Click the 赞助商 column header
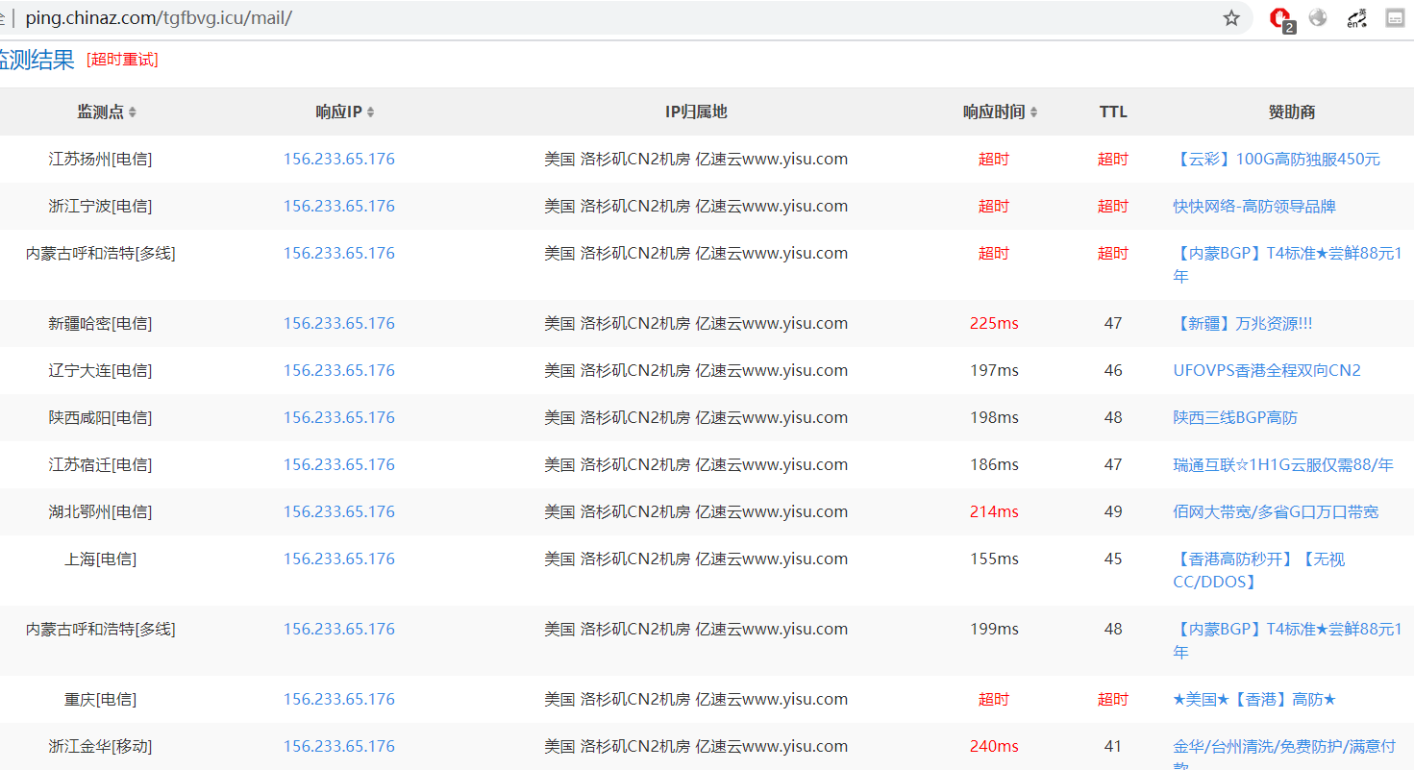This screenshot has width=1414, height=770. click(x=1292, y=112)
